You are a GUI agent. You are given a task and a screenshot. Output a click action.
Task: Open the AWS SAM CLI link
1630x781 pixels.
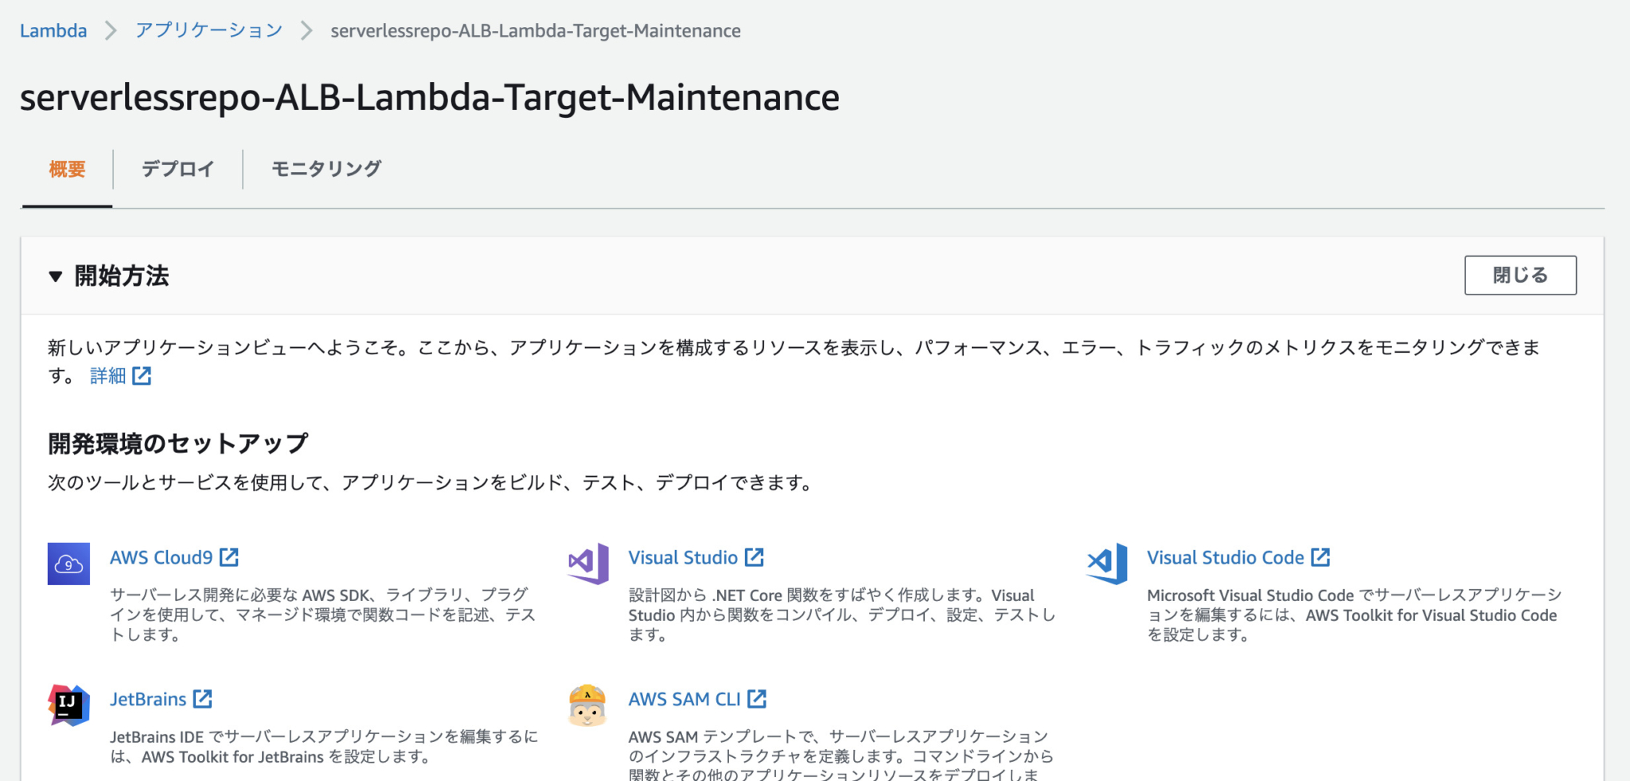click(x=686, y=698)
